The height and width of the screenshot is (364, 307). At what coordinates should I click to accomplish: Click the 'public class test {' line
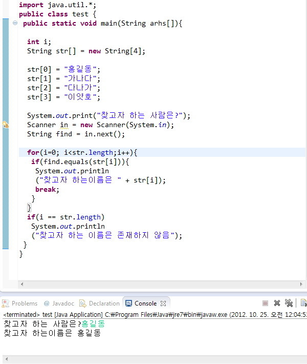click(x=57, y=14)
